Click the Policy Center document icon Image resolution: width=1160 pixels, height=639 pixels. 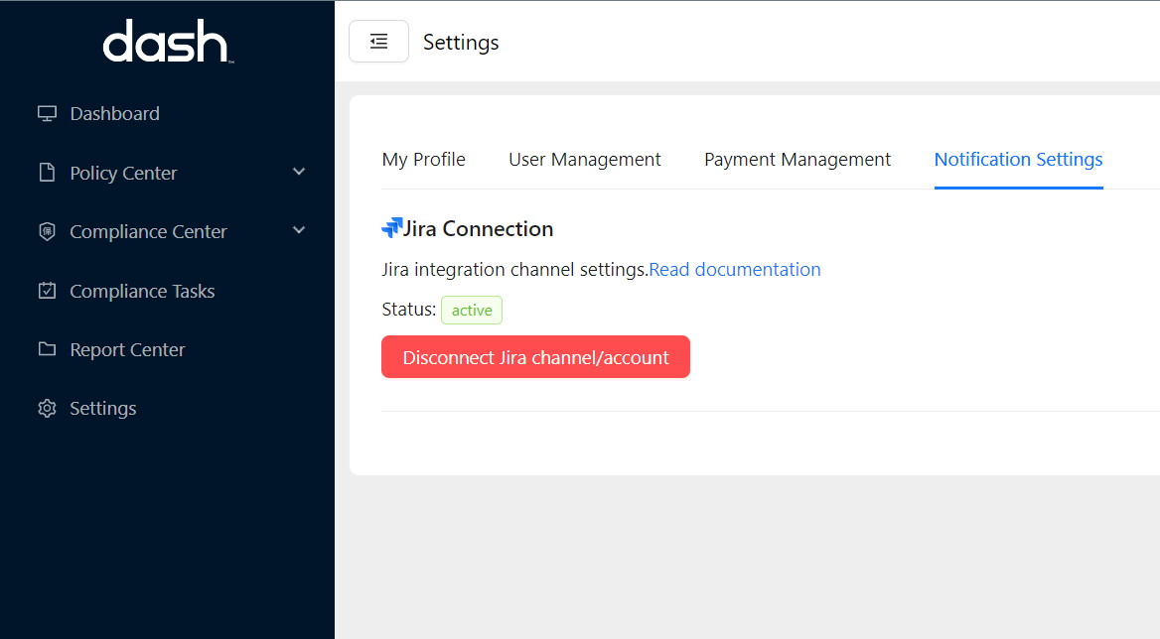tap(47, 173)
